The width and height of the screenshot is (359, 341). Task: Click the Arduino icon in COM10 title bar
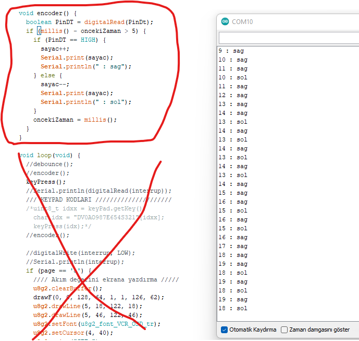tap(225, 22)
